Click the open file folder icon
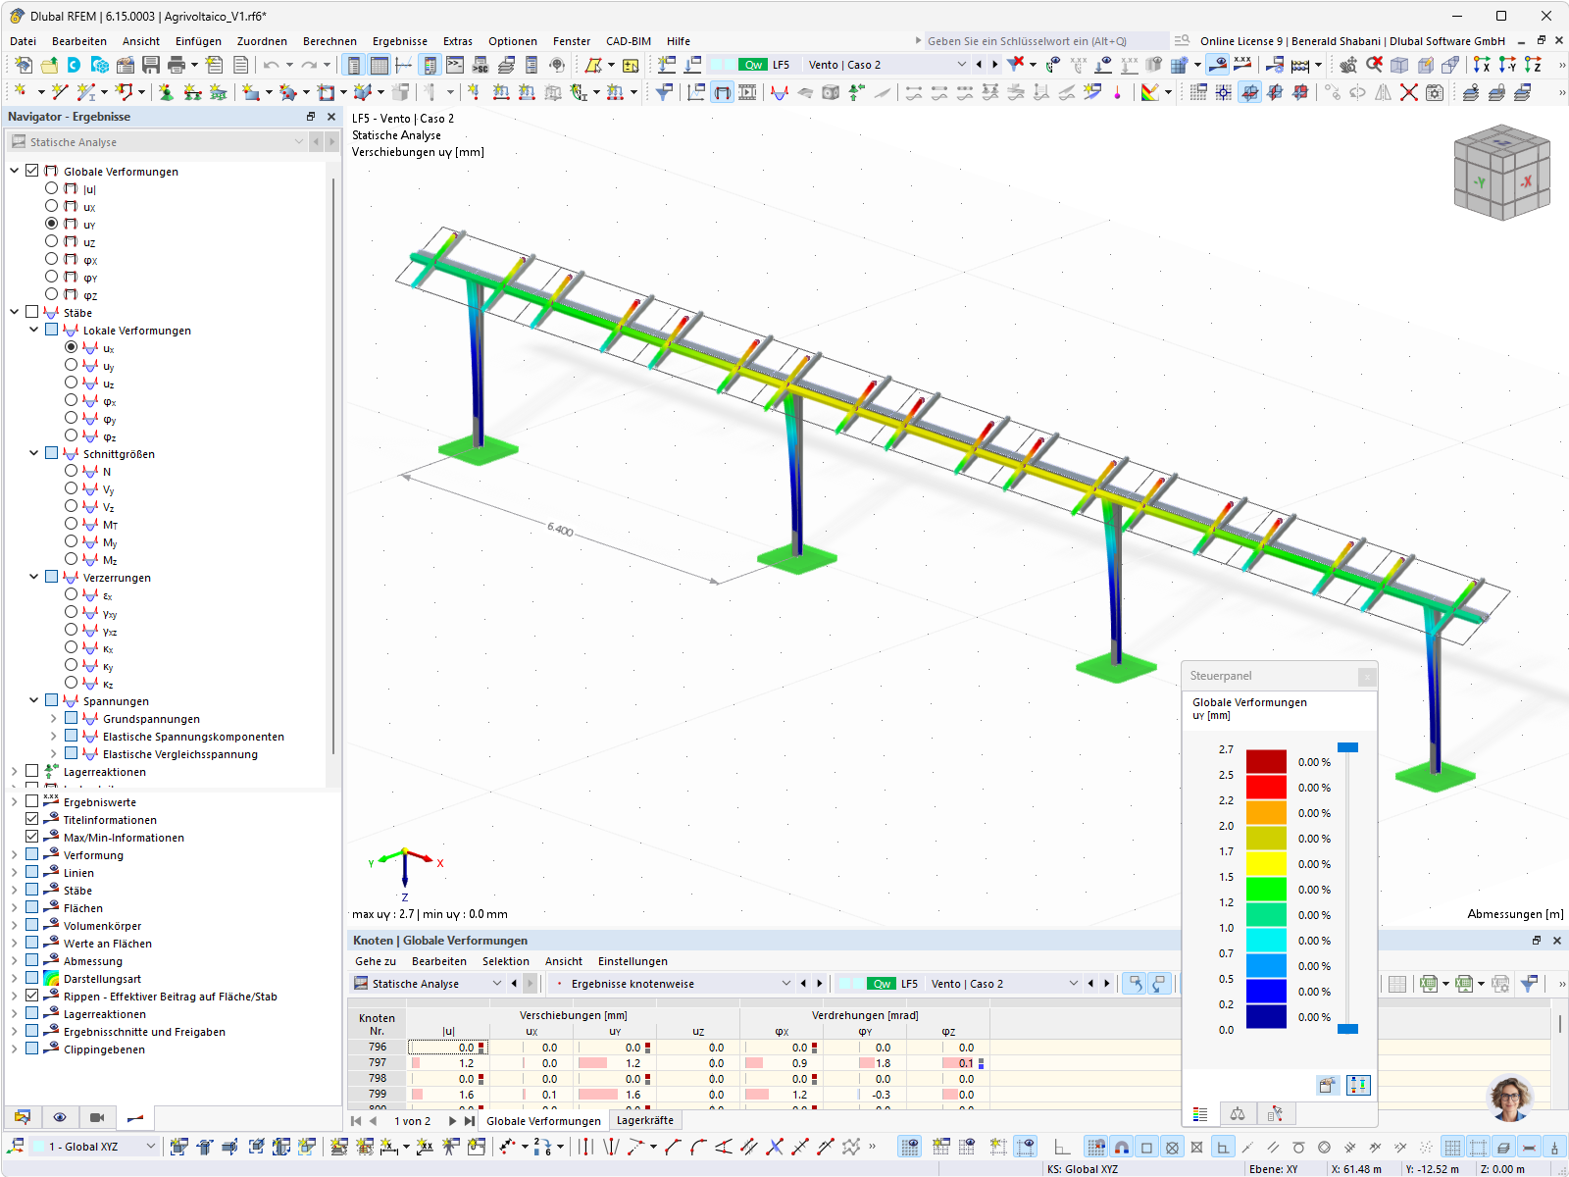 click(x=49, y=65)
